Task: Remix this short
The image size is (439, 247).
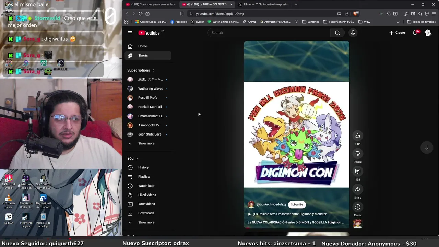Action: [358, 207]
